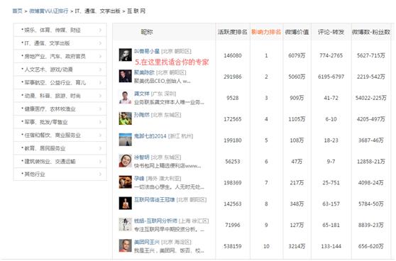Click posts-fans value 12858-21万
Image resolution: width=396 pixels, height=261 pixels.
[371, 161]
